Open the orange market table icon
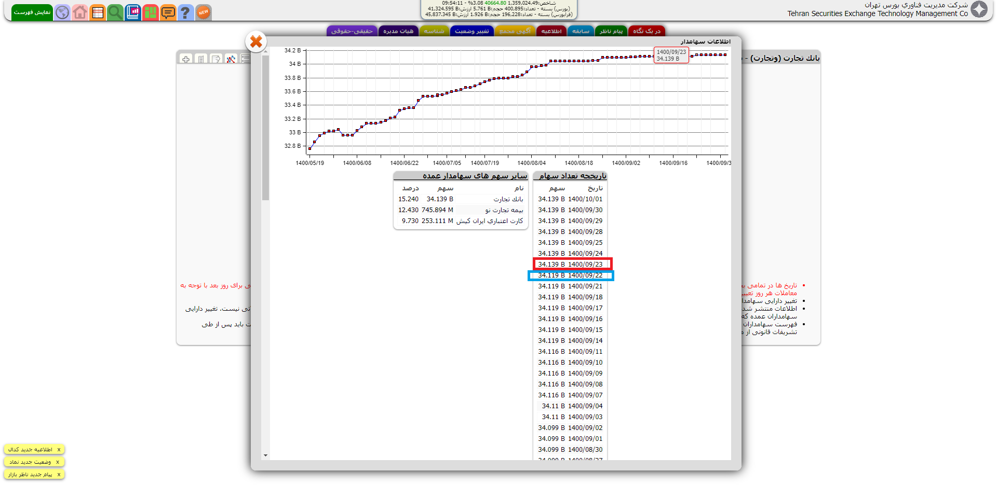 (98, 12)
